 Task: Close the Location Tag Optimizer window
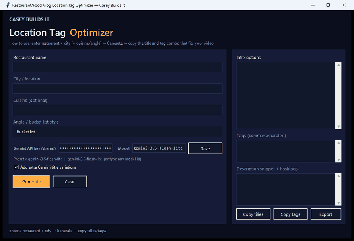click(344, 5)
